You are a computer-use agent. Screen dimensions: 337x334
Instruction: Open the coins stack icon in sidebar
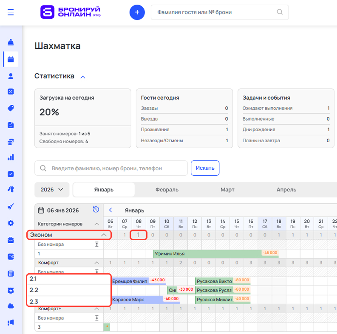(x=11, y=142)
